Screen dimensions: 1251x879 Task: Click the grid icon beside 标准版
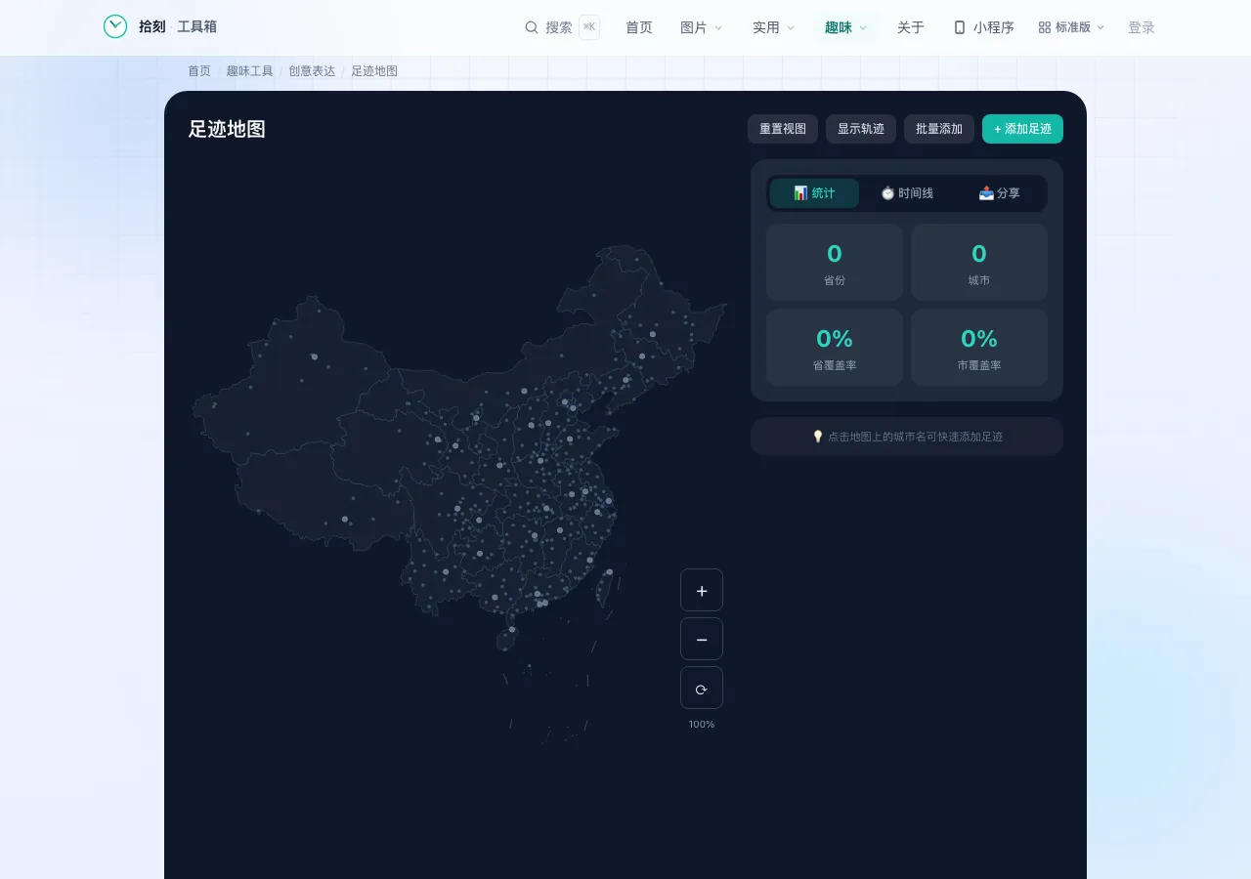coord(1045,27)
